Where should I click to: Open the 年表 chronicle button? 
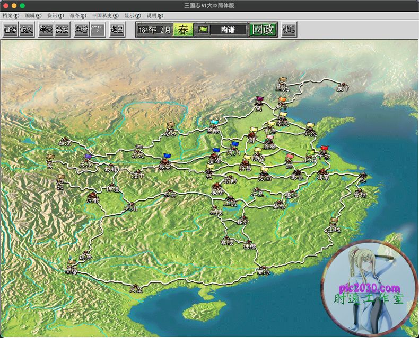(x=46, y=29)
